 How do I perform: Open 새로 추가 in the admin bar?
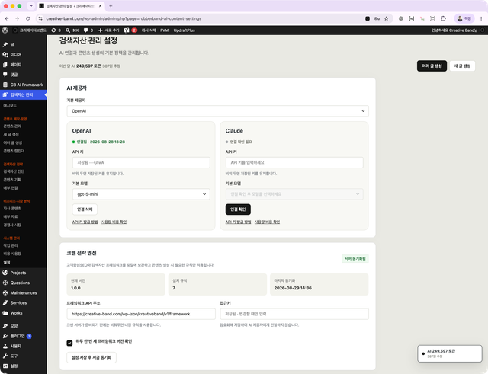point(108,30)
